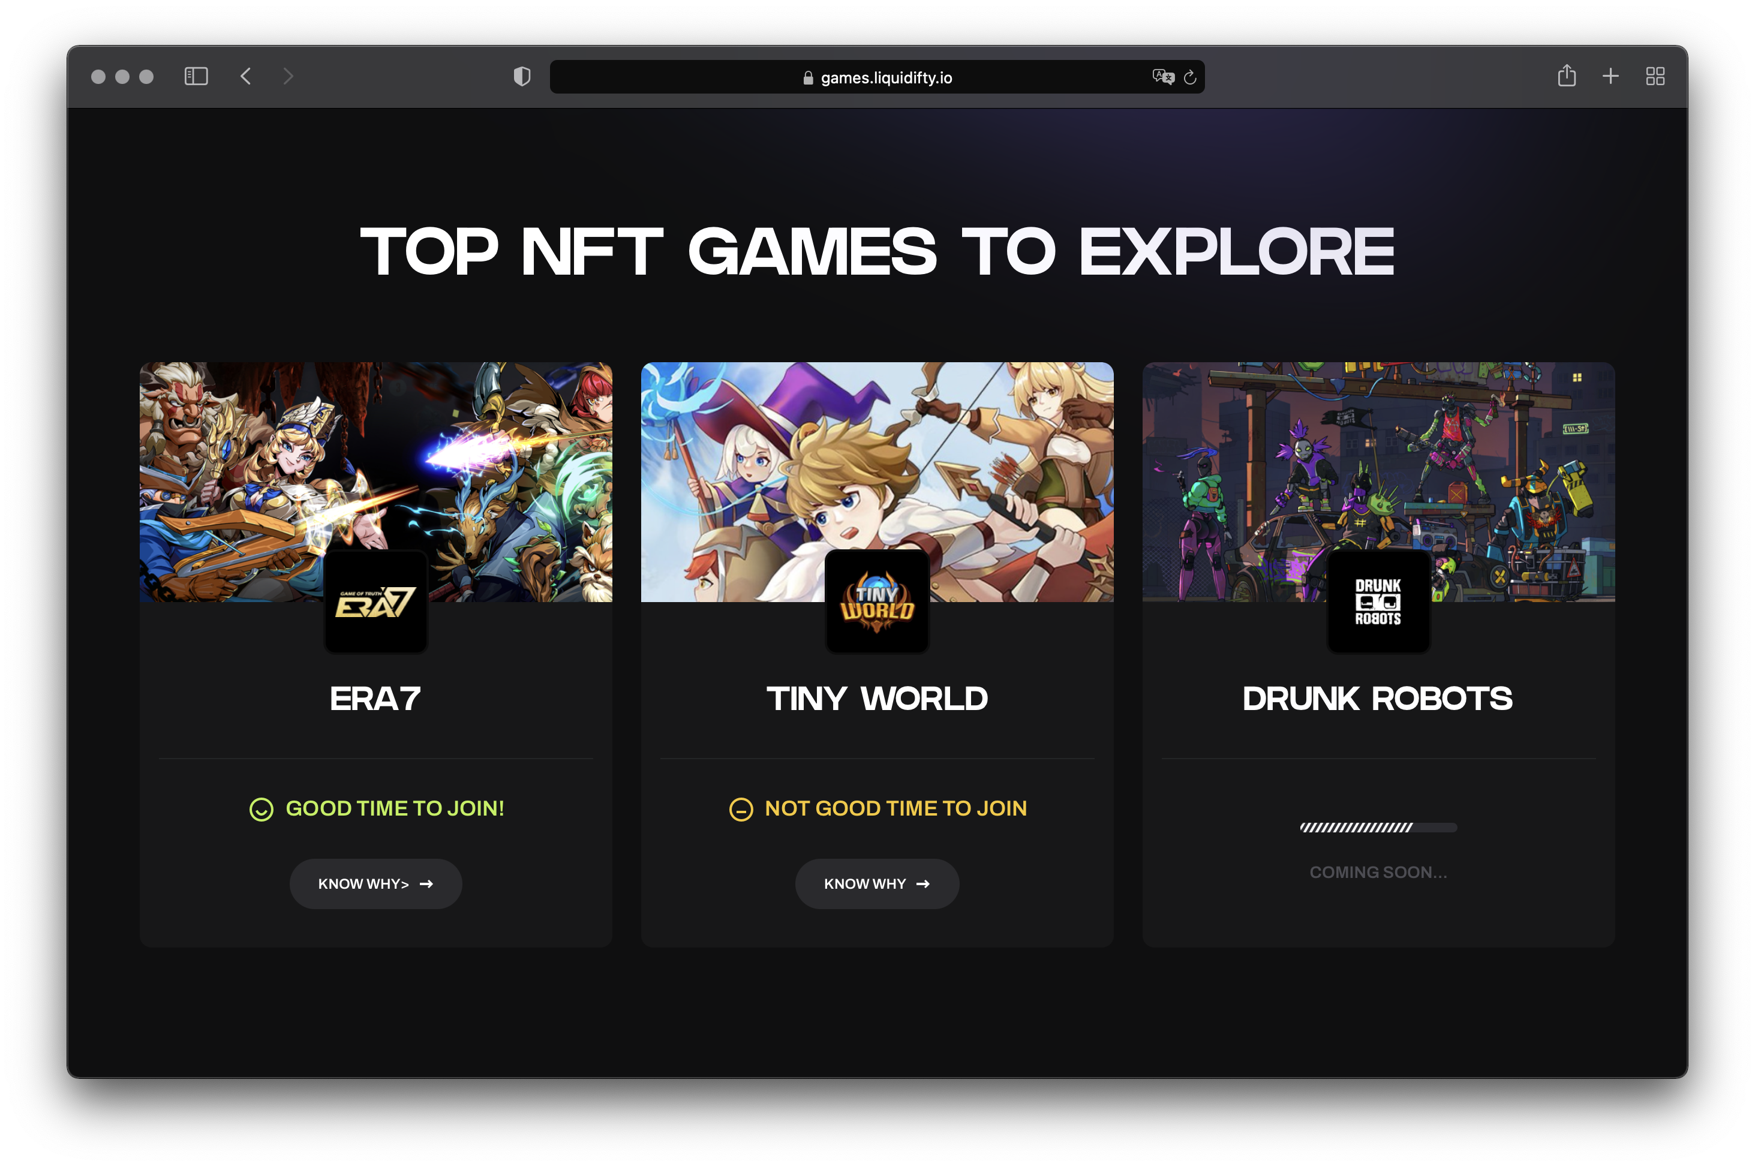Open a new tab with plus icon
1755x1167 pixels.
click(x=1610, y=76)
